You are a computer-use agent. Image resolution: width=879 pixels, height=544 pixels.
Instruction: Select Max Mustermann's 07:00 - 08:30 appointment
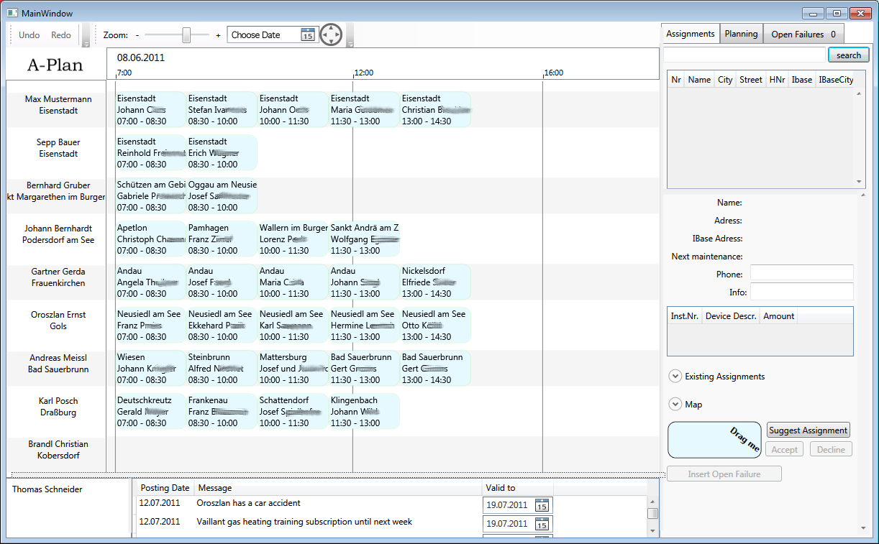[x=150, y=110]
